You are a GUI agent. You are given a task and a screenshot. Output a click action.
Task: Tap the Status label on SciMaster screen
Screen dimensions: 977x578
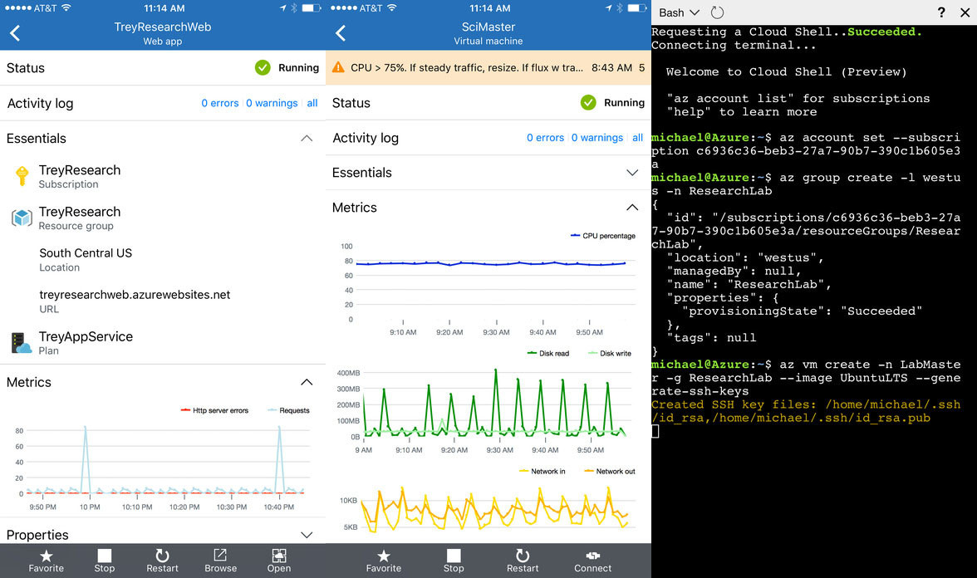pyautogui.click(x=351, y=103)
